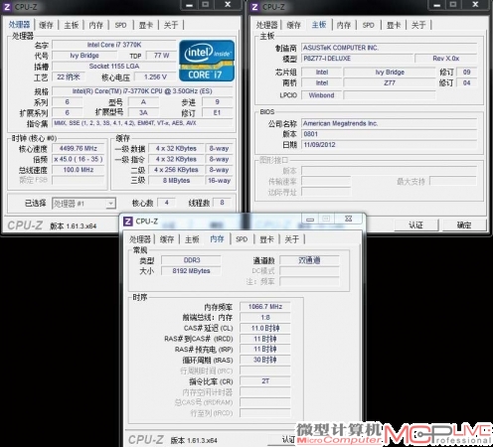493x447 pixels.
Task: Click the tRAS value 30 时钟
Action: 265,360
